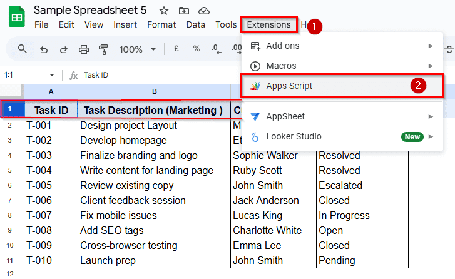Image resolution: width=455 pixels, height=279 pixels.
Task: Click the undo arrow in toolbar
Action: pyautogui.click(x=43, y=49)
